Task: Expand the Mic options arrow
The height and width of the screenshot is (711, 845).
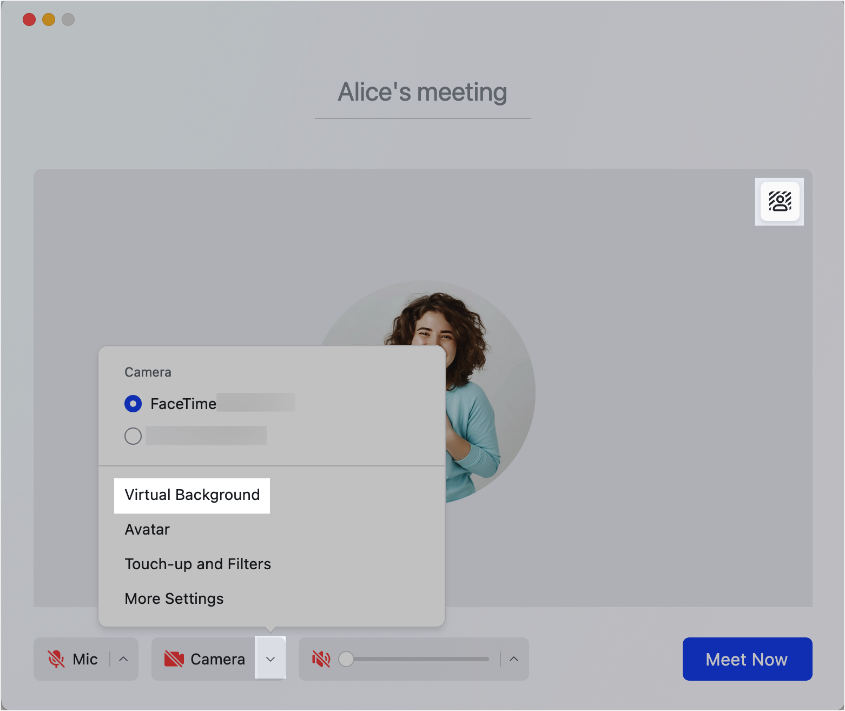Action: tap(123, 659)
